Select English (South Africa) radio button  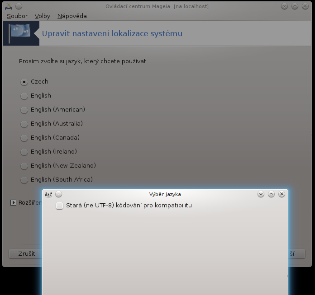coord(24,180)
